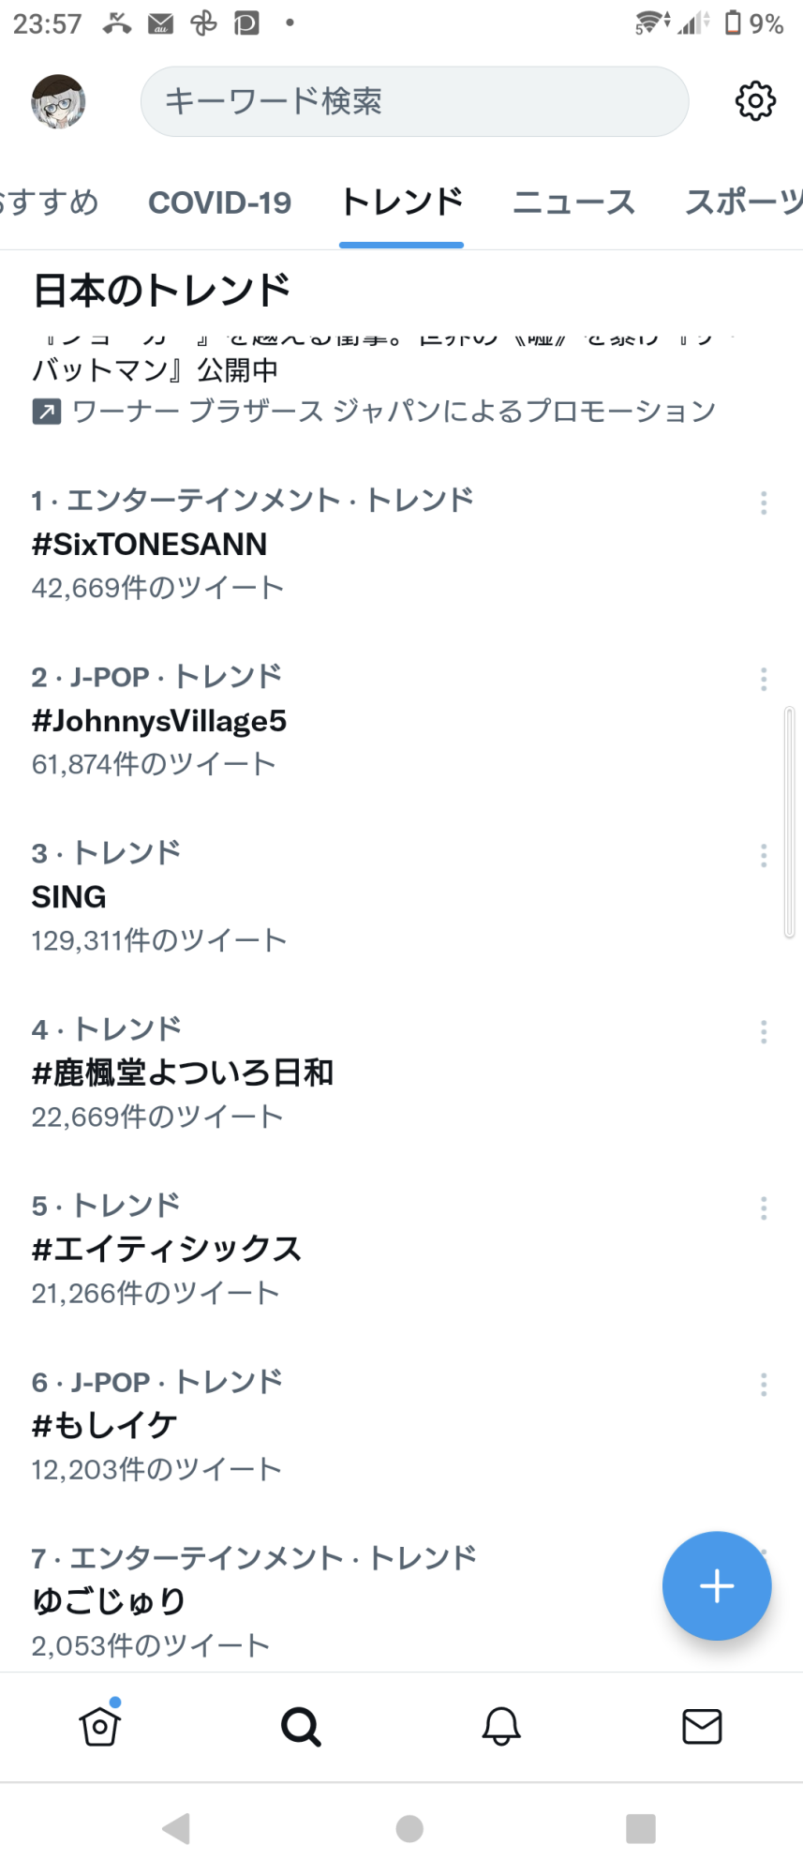Open more options for #JohnnysVillage5 trend

click(x=764, y=679)
